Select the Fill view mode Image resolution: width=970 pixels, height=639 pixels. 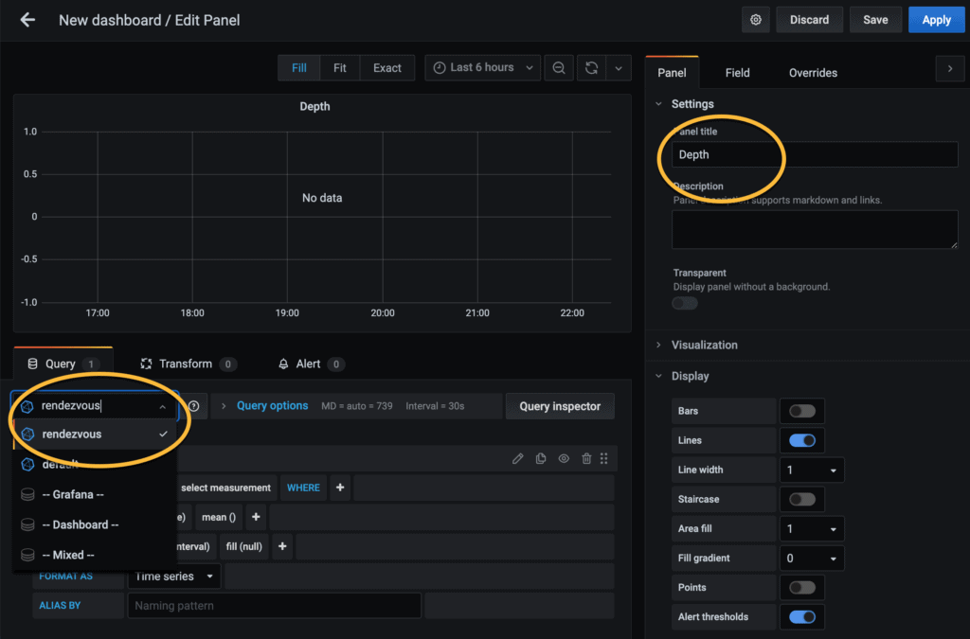[x=298, y=68]
